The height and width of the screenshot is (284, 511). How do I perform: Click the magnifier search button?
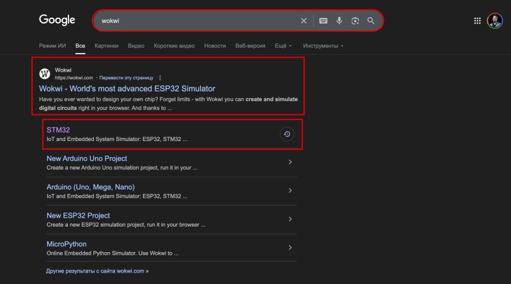pyautogui.click(x=371, y=20)
